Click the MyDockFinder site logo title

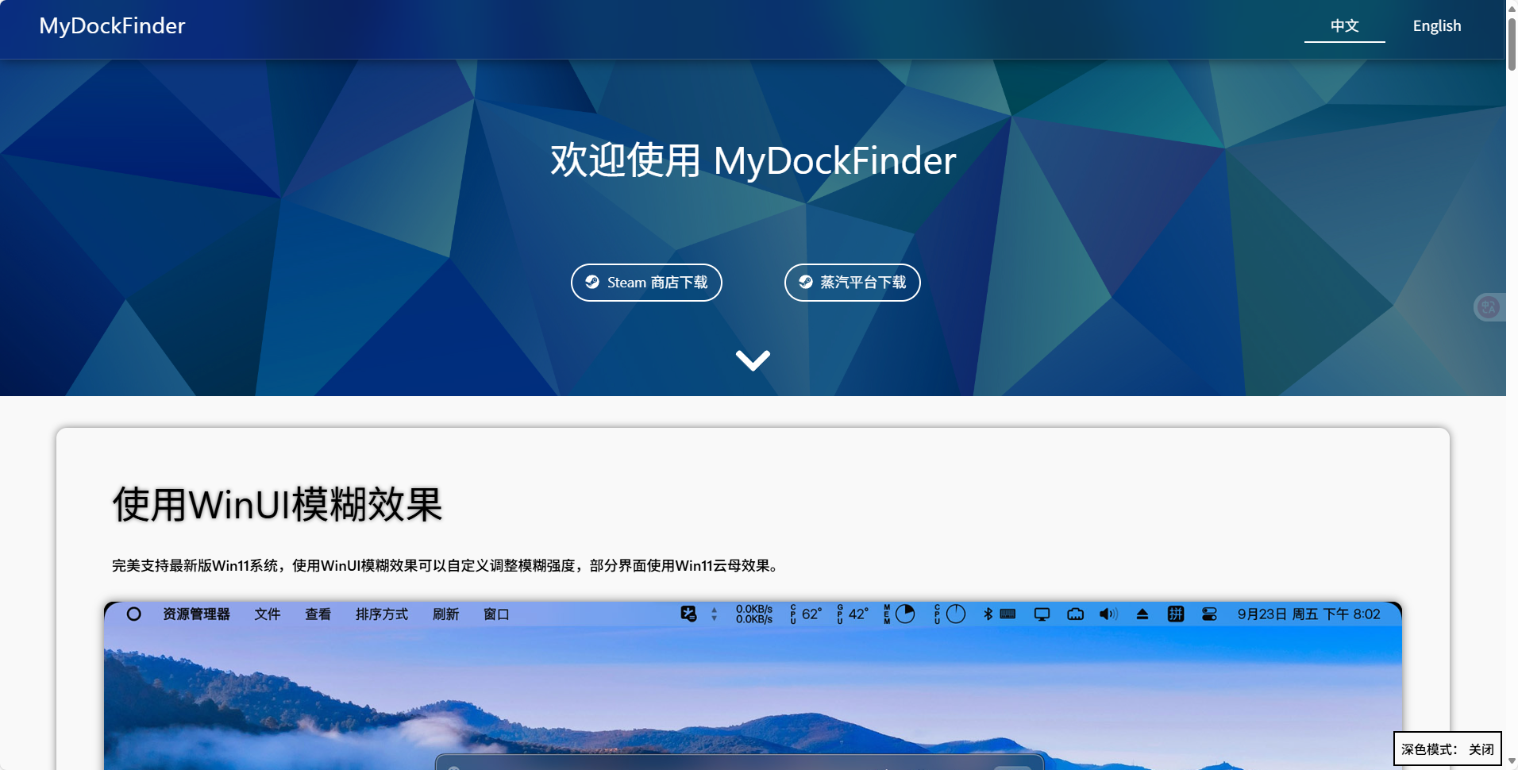(112, 26)
